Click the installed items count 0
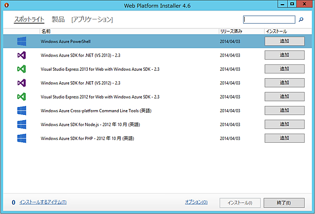Viewport: 315px width, 214px height. click(x=14, y=202)
